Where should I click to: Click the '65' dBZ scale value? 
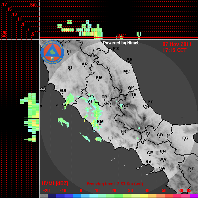point(189,190)
